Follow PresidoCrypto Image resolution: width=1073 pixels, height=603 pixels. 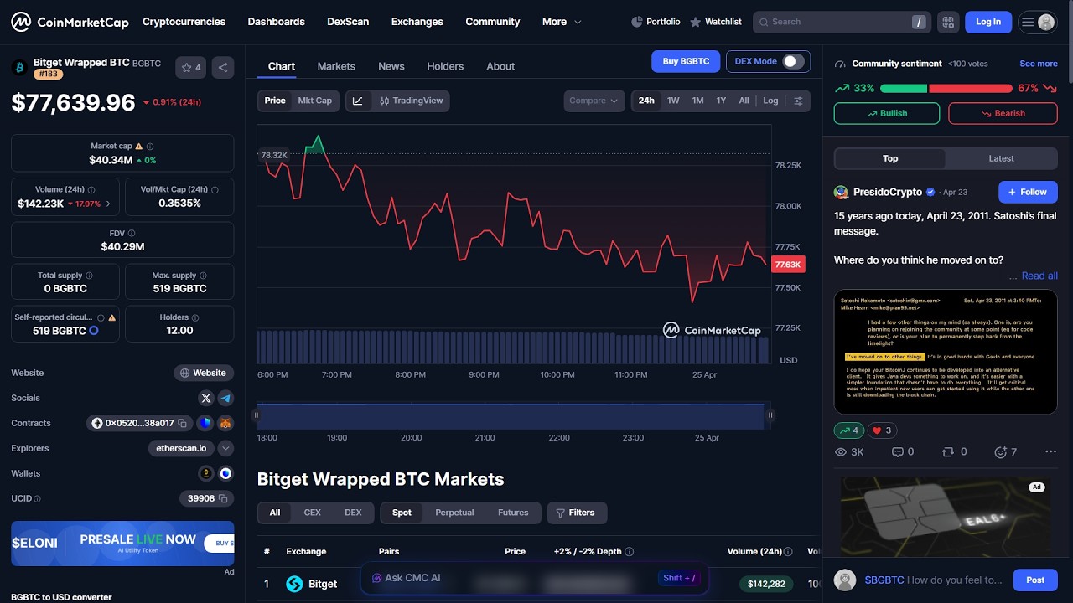(1028, 192)
